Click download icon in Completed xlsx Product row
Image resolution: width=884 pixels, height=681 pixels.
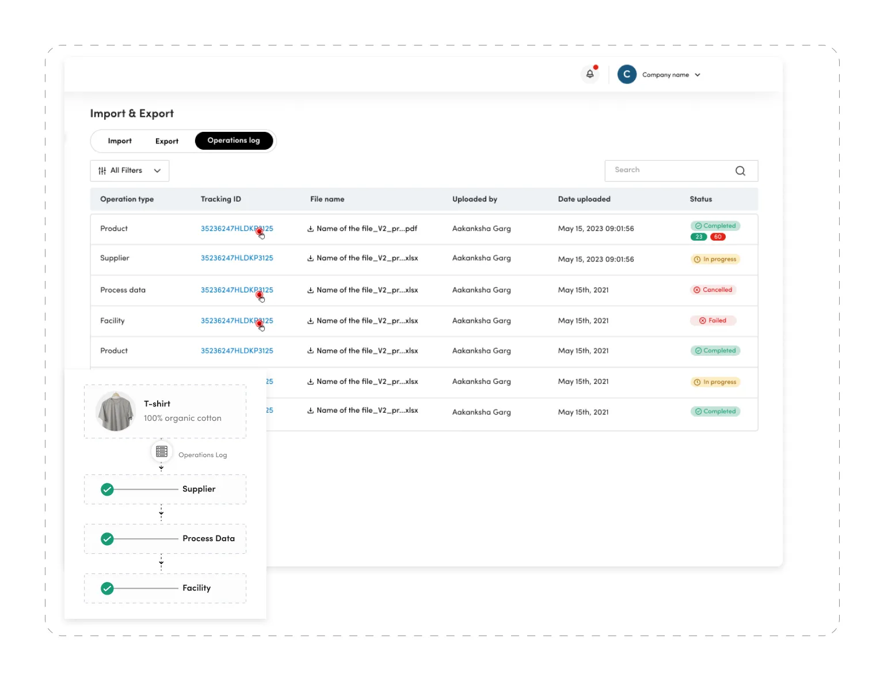(x=310, y=351)
